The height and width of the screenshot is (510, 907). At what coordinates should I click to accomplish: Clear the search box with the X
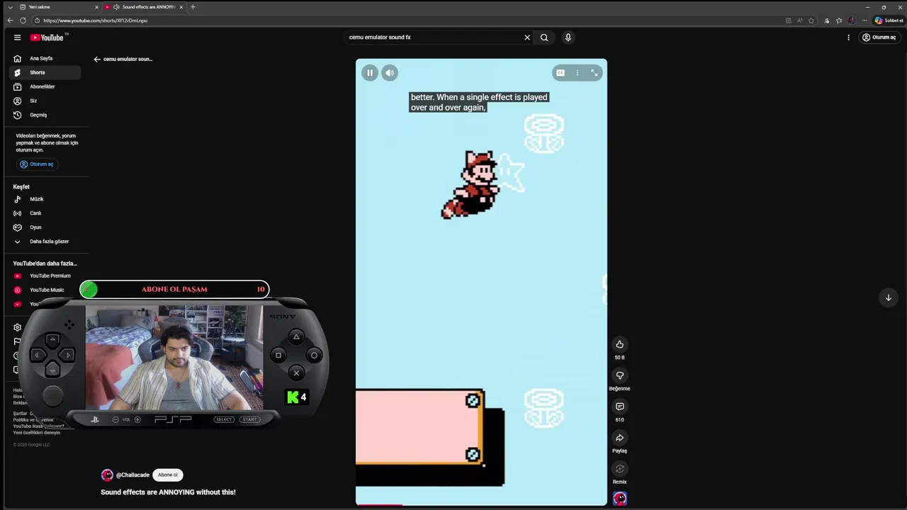point(527,38)
